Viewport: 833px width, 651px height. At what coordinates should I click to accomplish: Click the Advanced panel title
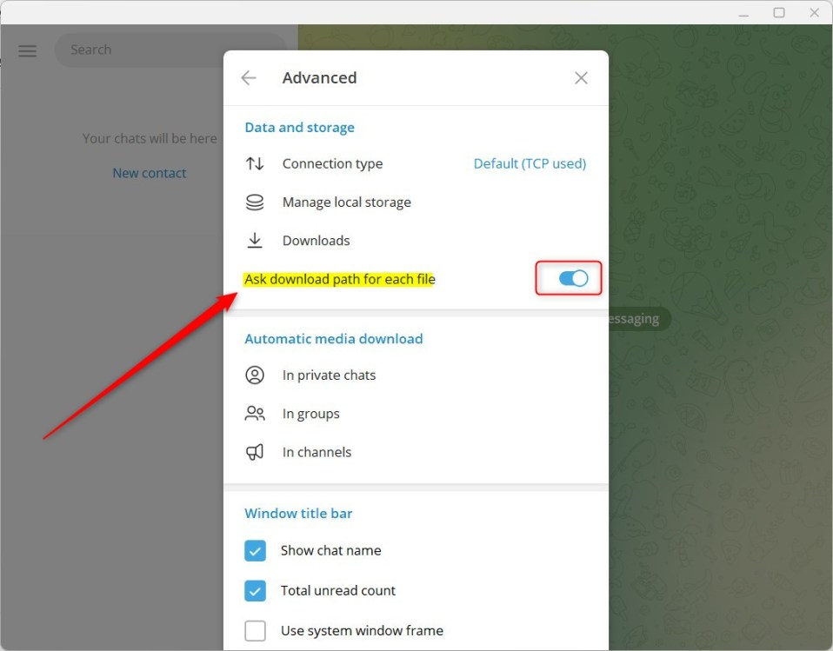pyautogui.click(x=319, y=78)
